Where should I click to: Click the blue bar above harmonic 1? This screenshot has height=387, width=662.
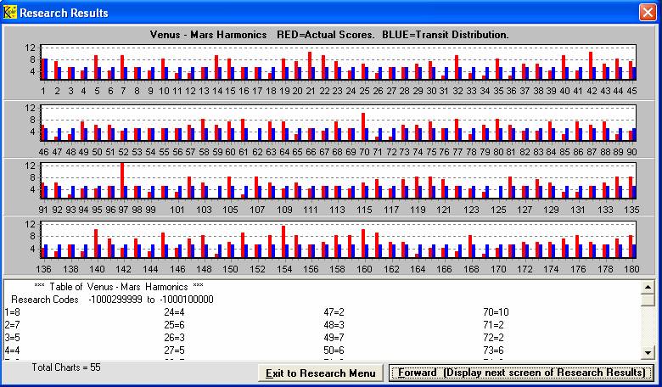tap(46, 68)
